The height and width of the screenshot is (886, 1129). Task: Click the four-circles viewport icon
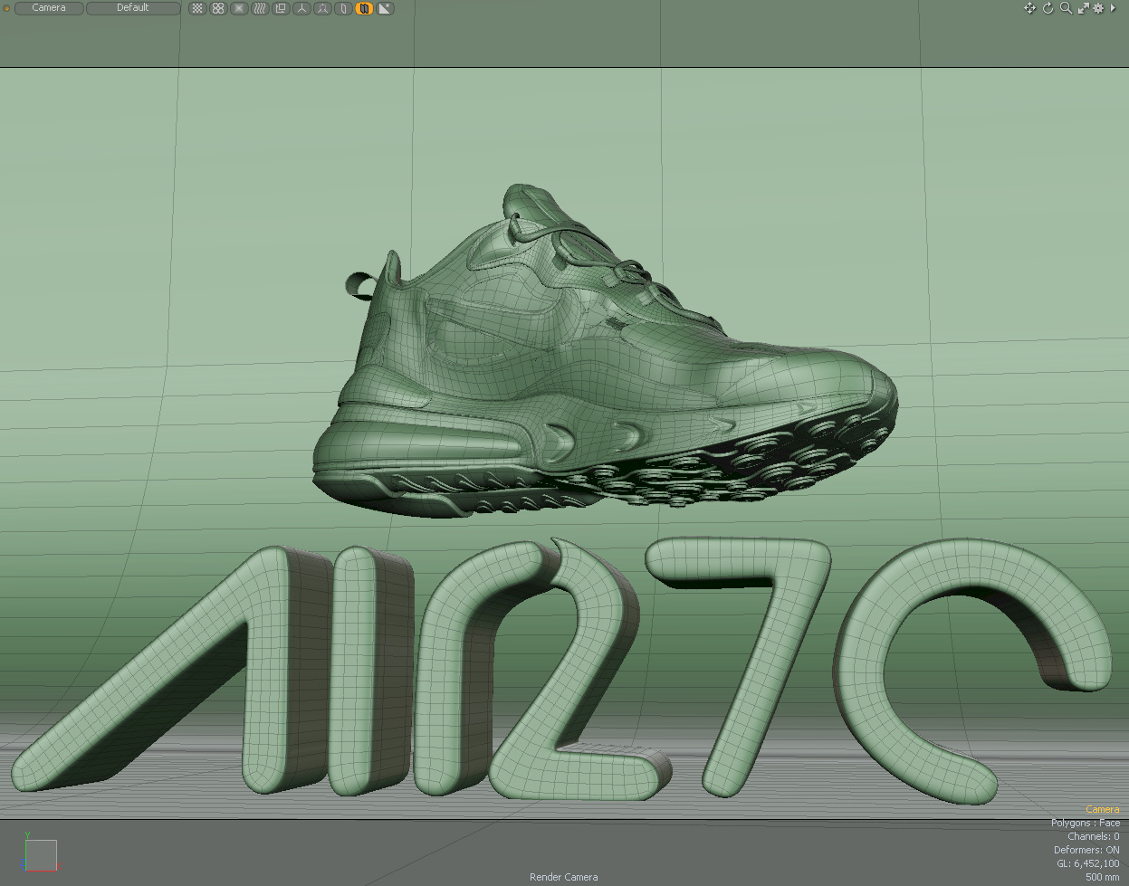tap(218, 8)
